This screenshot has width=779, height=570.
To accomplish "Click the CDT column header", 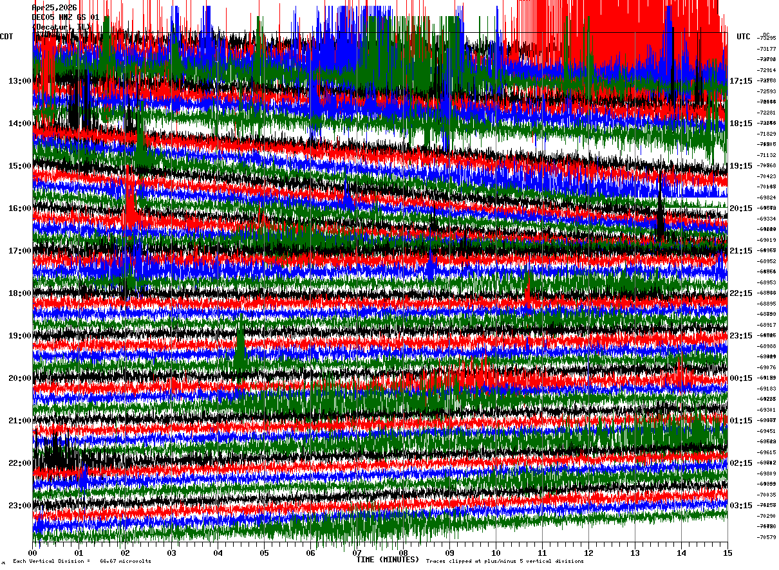I will pyautogui.click(x=6, y=37).
